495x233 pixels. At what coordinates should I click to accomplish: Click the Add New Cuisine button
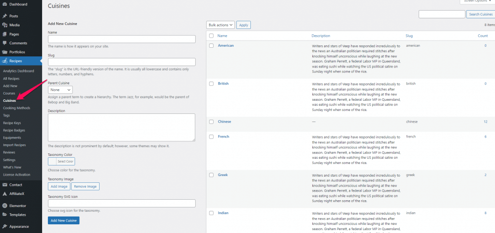(64, 220)
